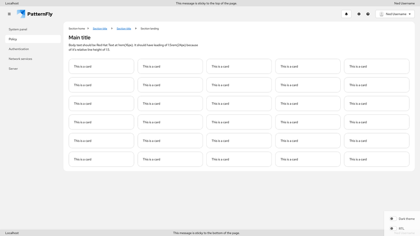Click Section home breadcrumb
Screen dimensions: 420x236
coord(77,29)
